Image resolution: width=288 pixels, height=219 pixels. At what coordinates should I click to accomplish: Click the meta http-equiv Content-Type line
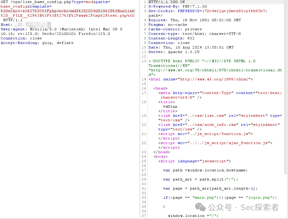point(220,95)
